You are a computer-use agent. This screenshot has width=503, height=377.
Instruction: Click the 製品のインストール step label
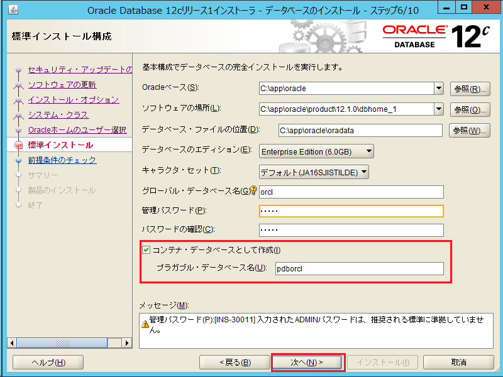[x=62, y=190]
